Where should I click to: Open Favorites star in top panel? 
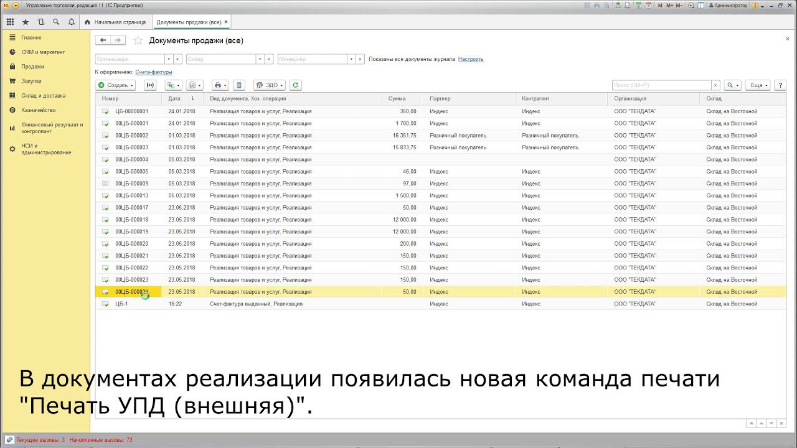pyautogui.click(x=26, y=22)
